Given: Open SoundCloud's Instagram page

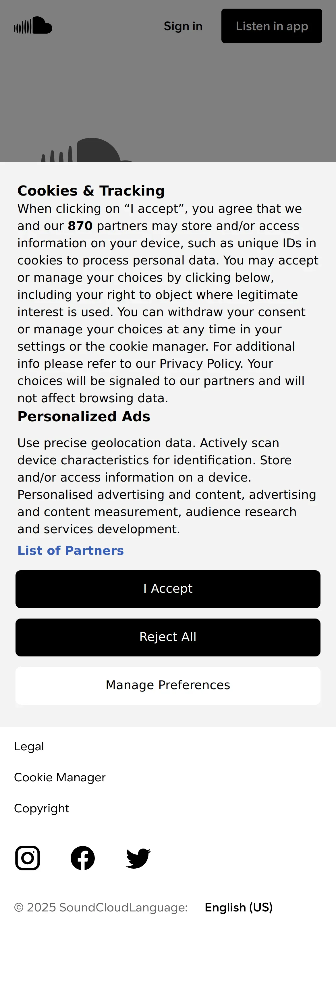Looking at the screenshot, I should (x=27, y=858).
